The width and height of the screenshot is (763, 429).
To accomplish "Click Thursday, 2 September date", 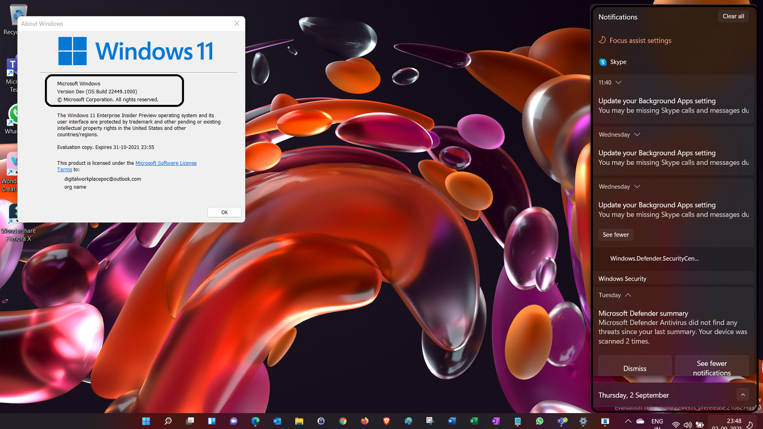I will point(633,395).
